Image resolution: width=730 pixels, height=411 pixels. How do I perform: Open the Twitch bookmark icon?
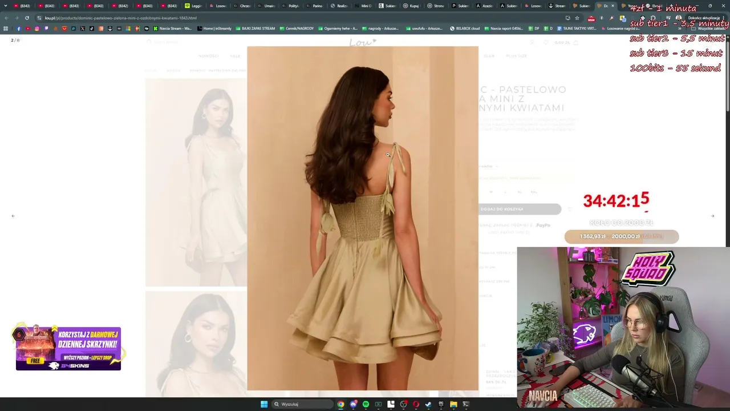46,29
